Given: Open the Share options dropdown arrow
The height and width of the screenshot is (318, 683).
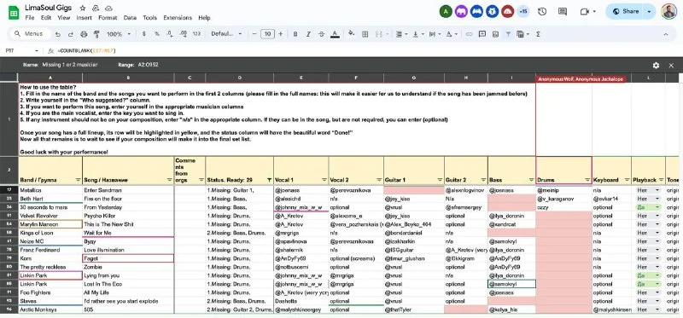Looking at the screenshot, I should pyautogui.click(x=650, y=12).
